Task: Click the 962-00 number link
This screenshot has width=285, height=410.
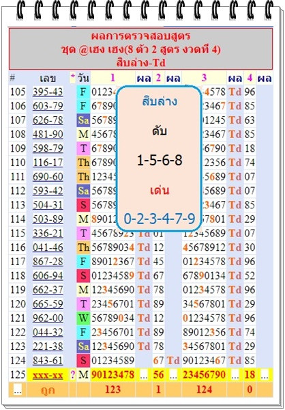Action: (x=48, y=318)
